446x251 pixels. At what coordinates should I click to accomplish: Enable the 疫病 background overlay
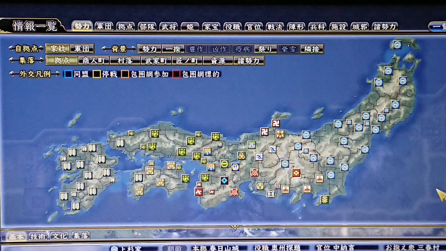click(242, 49)
